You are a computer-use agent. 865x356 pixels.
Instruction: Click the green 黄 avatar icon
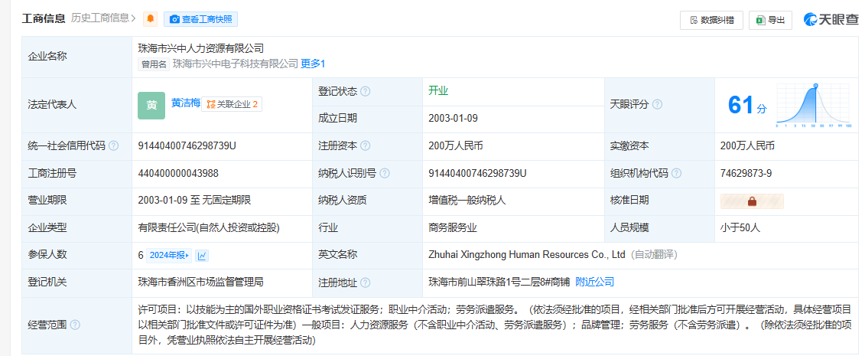(151, 106)
